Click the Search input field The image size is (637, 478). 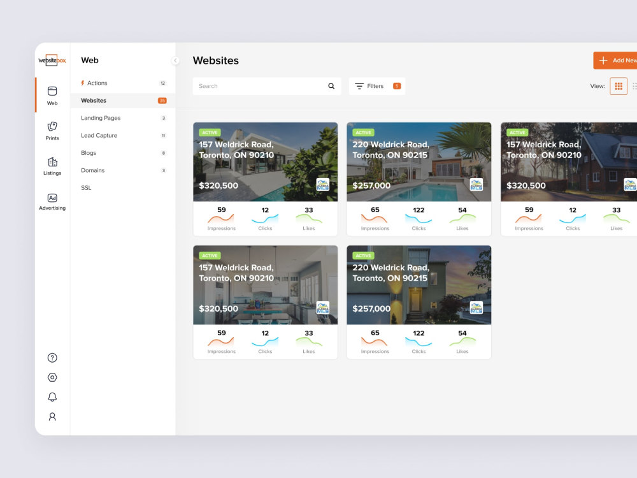267,86
